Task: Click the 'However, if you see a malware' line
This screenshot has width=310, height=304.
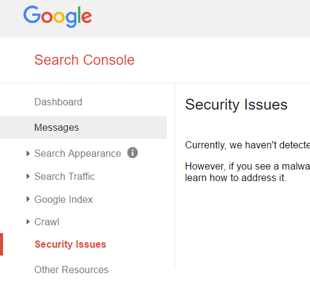Action: pos(248,167)
